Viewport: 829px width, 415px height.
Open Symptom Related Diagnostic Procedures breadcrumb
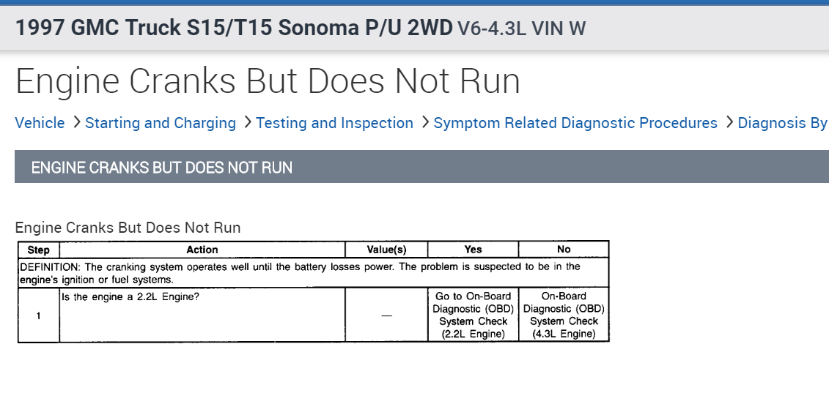click(575, 123)
